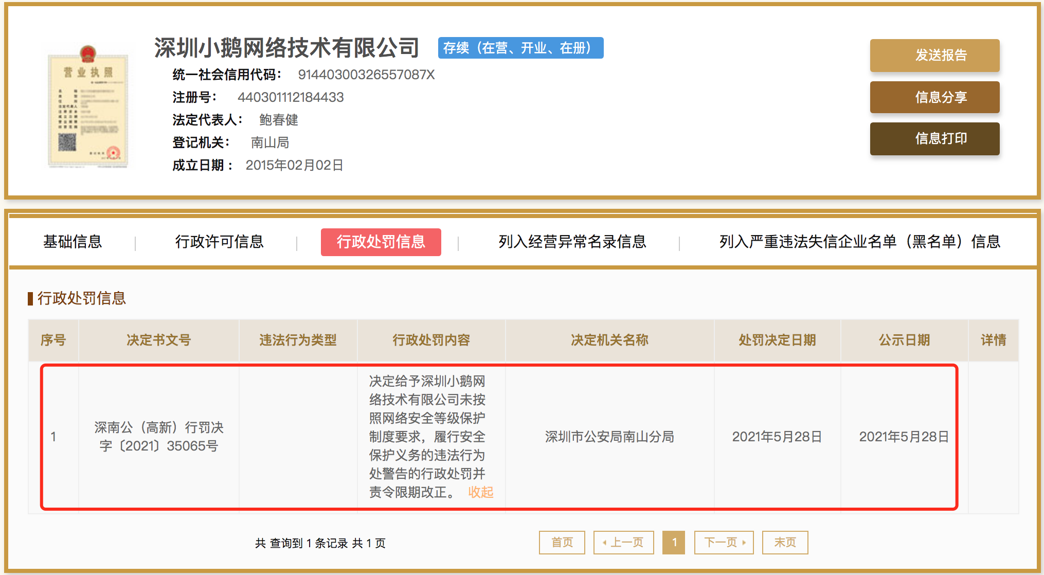Open the 列入严重违法失信企业名单(黑名单)信息 tab
The width and height of the screenshot is (1044, 575).
coord(859,242)
